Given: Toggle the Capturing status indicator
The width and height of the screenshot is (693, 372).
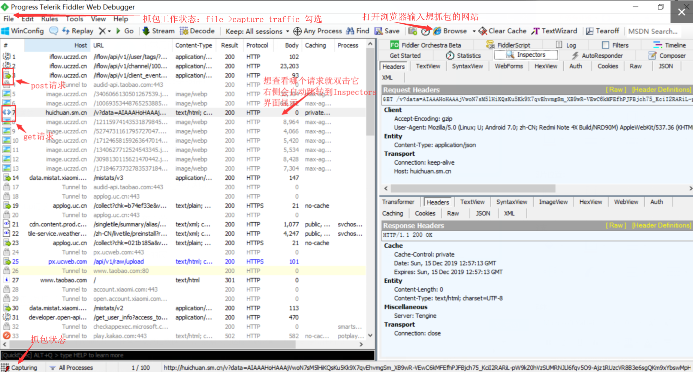Looking at the screenshot, I should tap(19, 367).
